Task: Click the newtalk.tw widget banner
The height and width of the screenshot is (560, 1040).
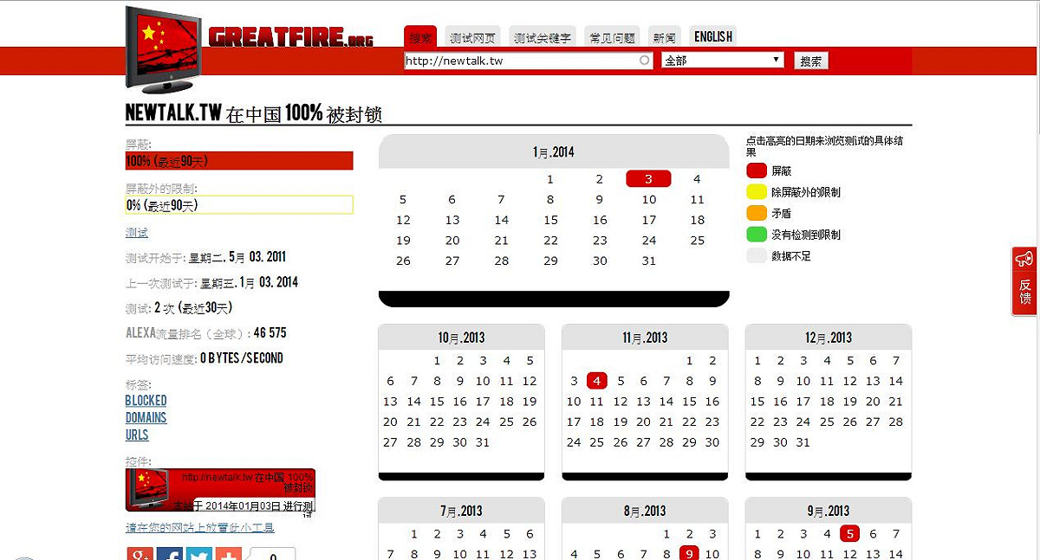Action: point(220,490)
